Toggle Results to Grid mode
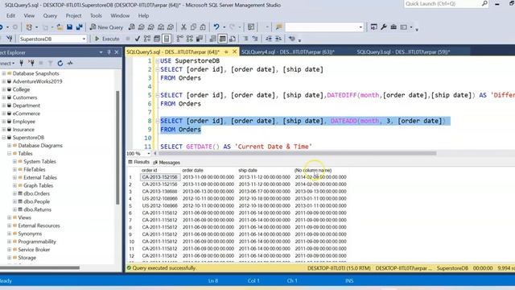The image size is (515, 290). tap(222, 39)
